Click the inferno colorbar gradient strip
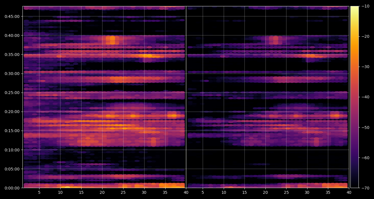374x199 pixels. 354,97
